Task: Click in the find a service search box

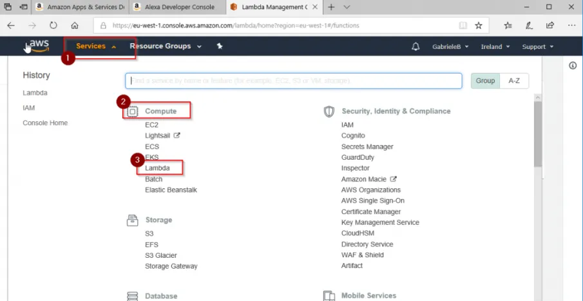Action: pyautogui.click(x=294, y=81)
